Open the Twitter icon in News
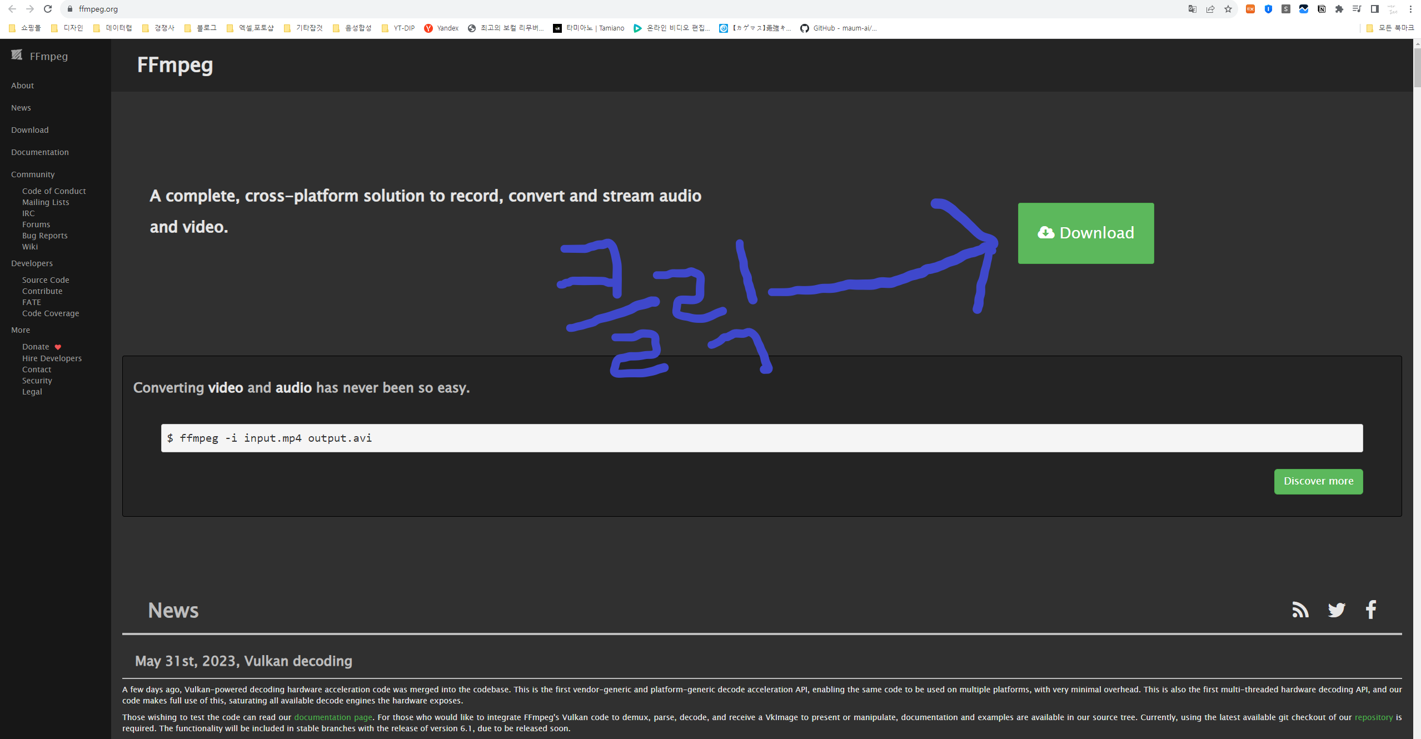The height and width of the screenshot is (739, 1421). pyautogui.click(x=1337, y=610)
